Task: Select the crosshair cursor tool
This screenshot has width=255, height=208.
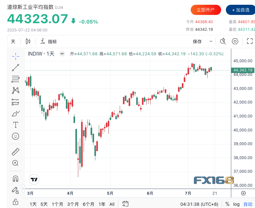Action: point(15,57)
